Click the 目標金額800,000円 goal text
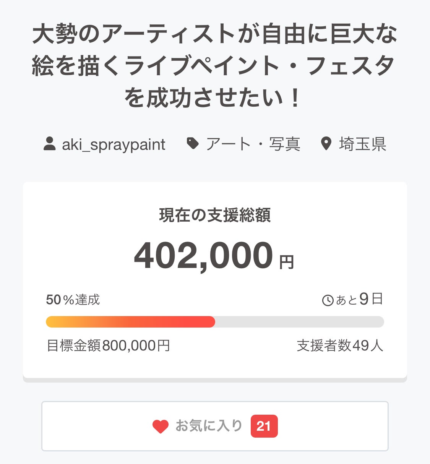The height and width of the screenshot is (464, 430). 108,346
